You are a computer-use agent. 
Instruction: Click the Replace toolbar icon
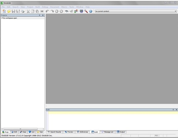click(x=76, y=11)
